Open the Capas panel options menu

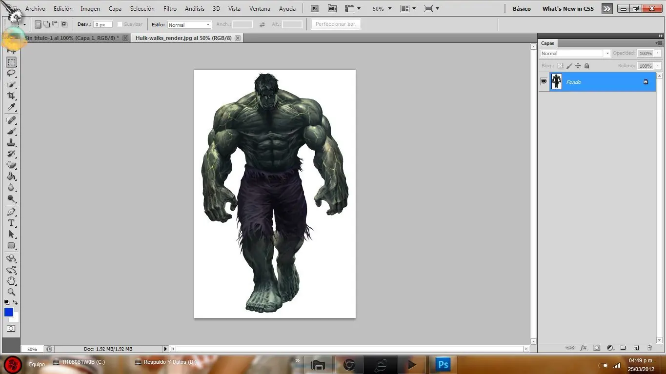(659, 43)
